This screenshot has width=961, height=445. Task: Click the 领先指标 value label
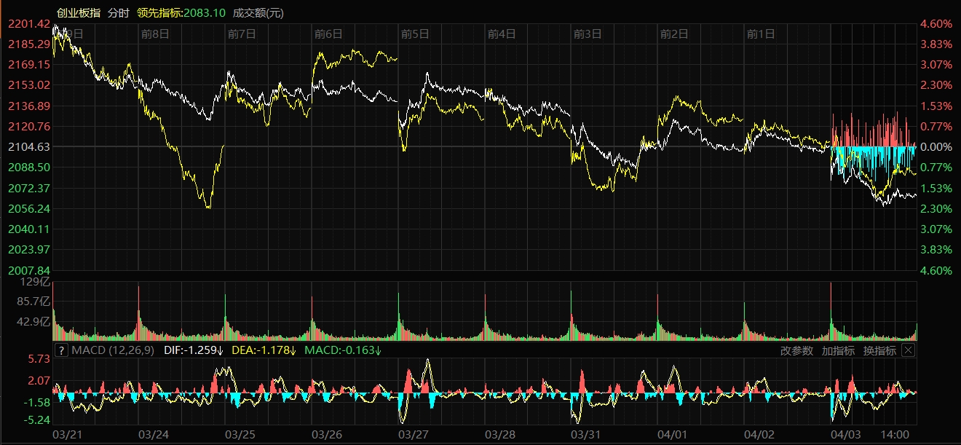click(181, 12)
